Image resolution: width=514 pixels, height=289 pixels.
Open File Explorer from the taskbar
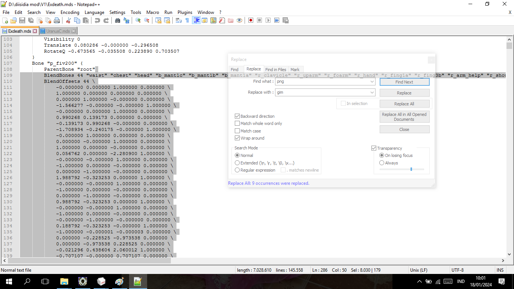64,281
